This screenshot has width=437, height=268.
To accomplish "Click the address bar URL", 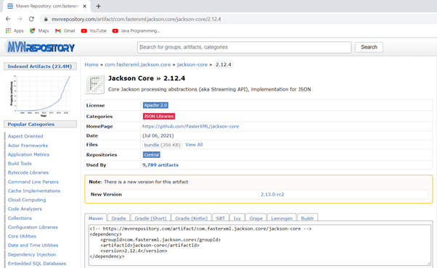I will pos(136,19).
